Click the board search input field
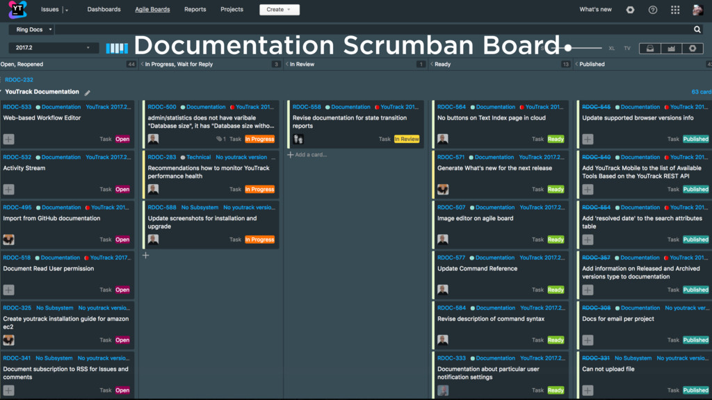This screenshot has width=712, height=400. 373,29
